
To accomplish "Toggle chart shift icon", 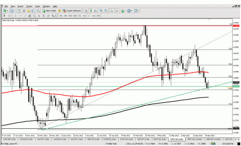I will click(116, 11).
